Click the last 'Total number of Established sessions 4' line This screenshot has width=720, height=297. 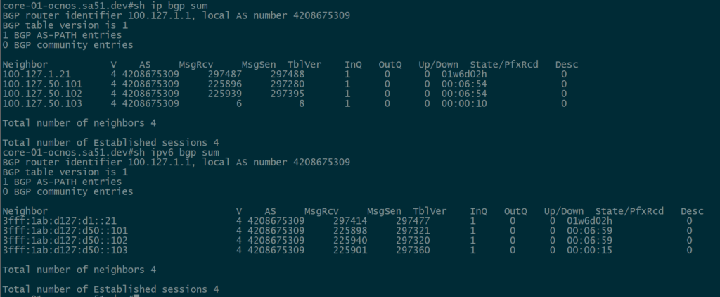(x=110, y=289)
